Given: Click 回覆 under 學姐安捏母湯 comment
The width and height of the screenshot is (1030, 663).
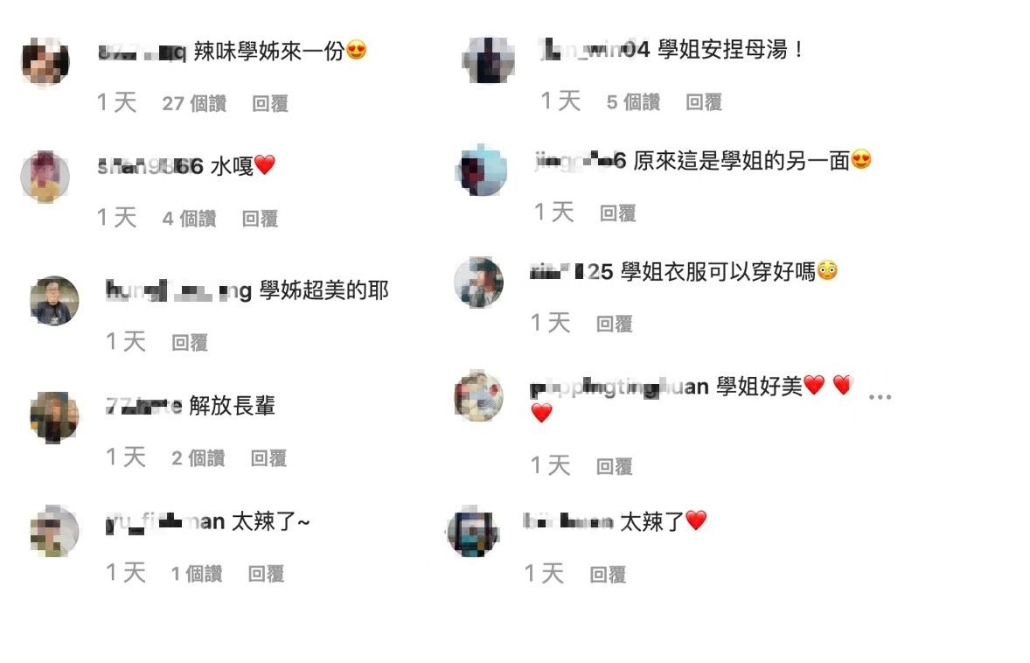Looking at the screenshot, I should [x=704, y=101].
